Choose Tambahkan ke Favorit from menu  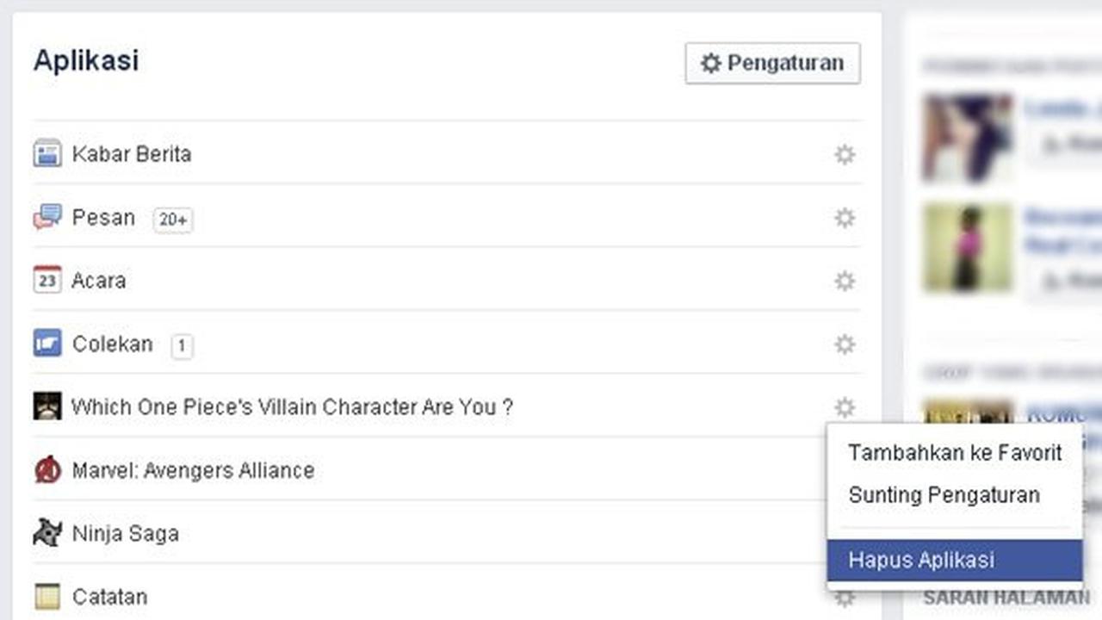[x=955, y=453]
